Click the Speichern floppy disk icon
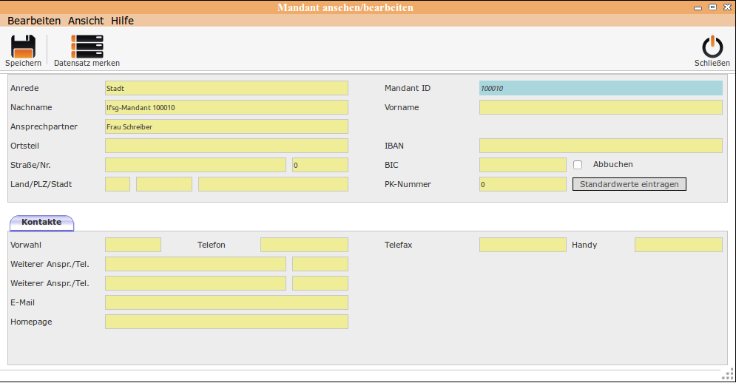Viewport: 736px width, 383px height. pos(23,47)
